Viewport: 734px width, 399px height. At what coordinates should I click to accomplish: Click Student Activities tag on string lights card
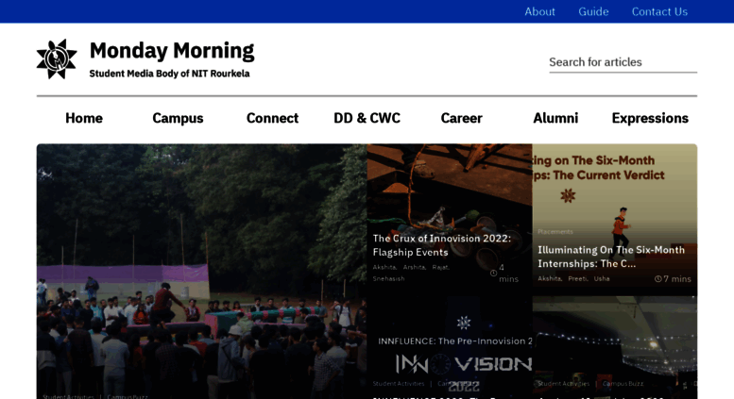coord(563,384)
